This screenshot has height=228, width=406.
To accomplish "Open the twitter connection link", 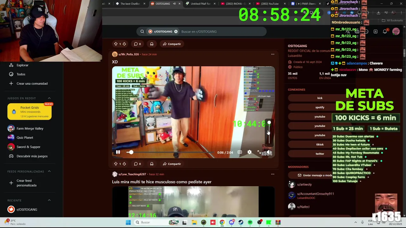I will coord(320,154).
